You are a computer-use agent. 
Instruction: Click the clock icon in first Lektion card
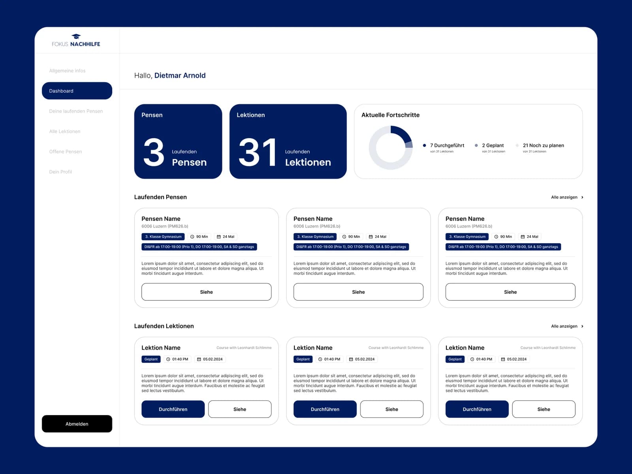(168, 359)
